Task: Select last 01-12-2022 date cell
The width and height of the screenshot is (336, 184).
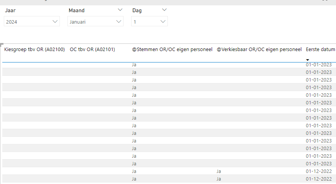Action: click(x=318, y=179)
